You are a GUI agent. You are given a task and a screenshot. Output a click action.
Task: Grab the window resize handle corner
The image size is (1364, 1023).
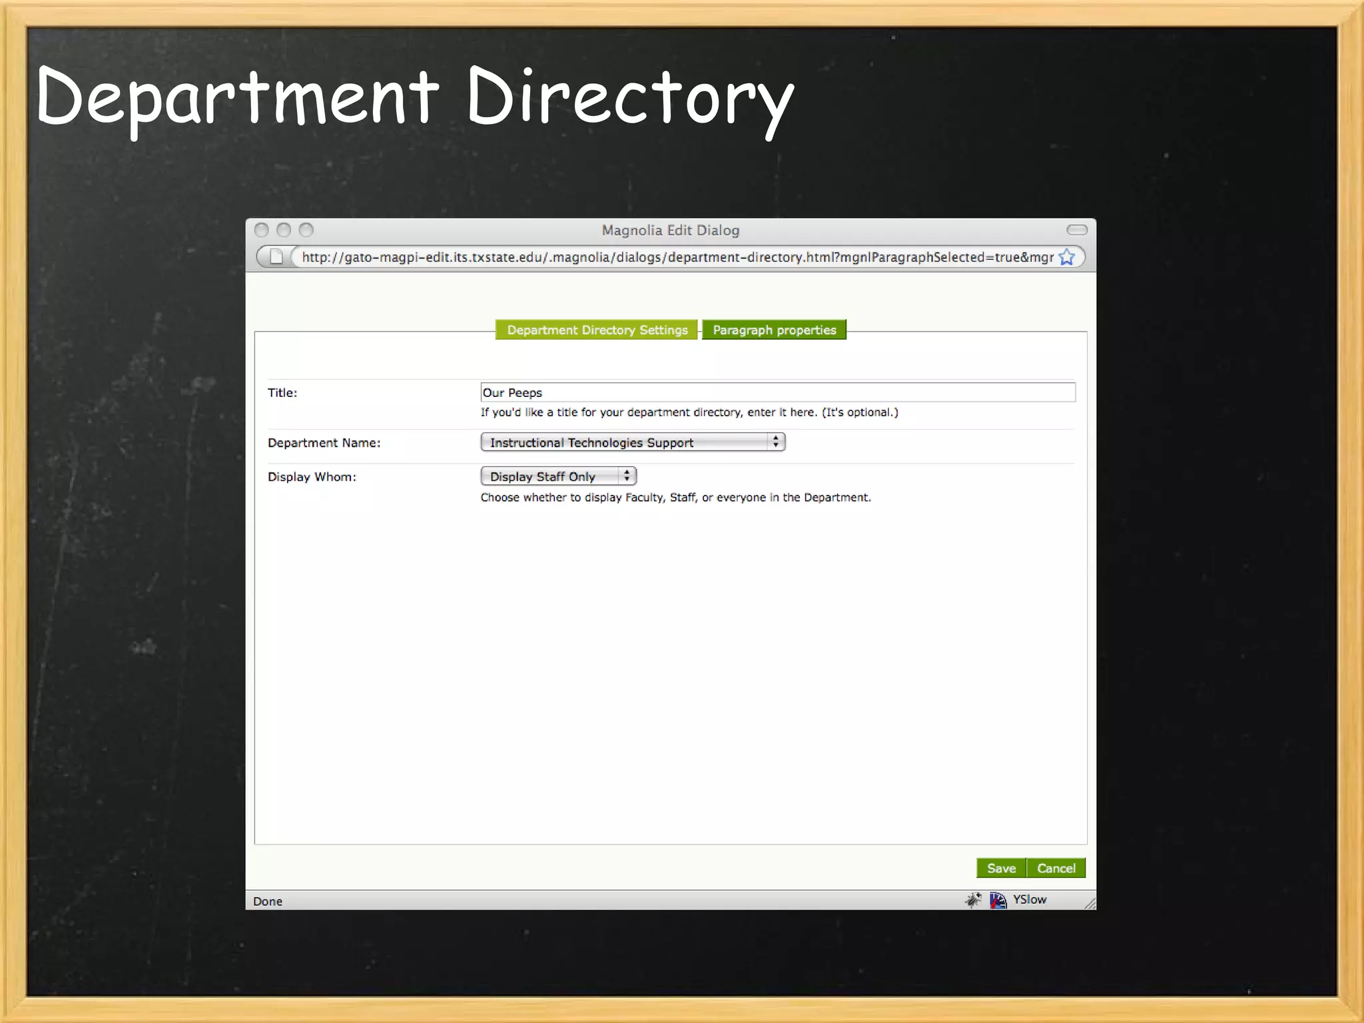1090,903
